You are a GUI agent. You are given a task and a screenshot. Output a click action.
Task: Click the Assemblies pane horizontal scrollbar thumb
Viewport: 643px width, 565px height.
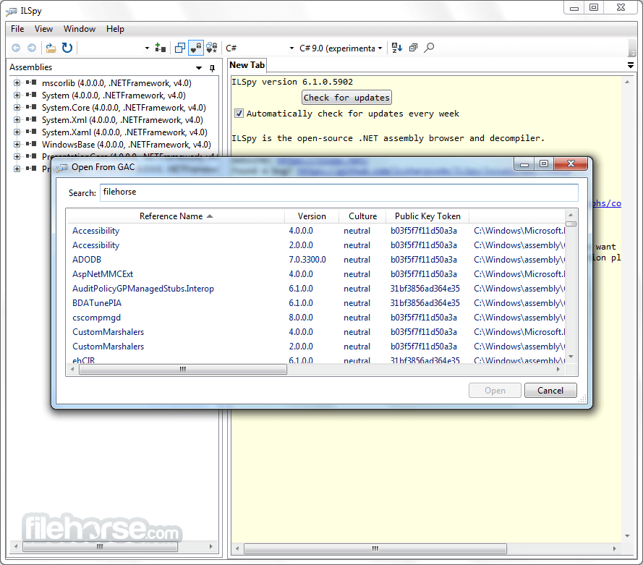pyautogui.click(x=100, y=546)
